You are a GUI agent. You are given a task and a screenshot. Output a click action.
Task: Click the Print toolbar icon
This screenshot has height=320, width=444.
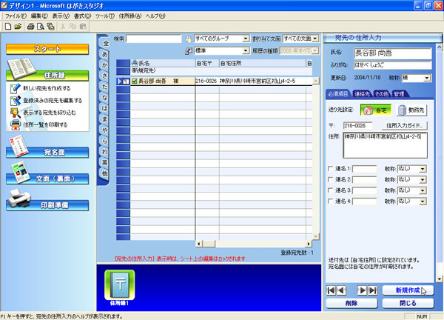click(30, 27)
